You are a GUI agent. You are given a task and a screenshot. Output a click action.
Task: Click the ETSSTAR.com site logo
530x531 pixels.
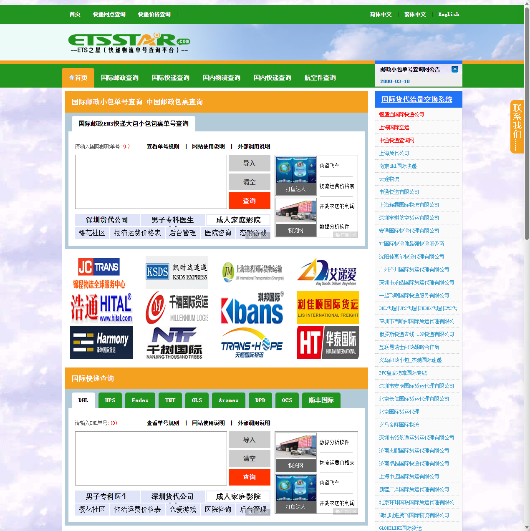point(129,43)
